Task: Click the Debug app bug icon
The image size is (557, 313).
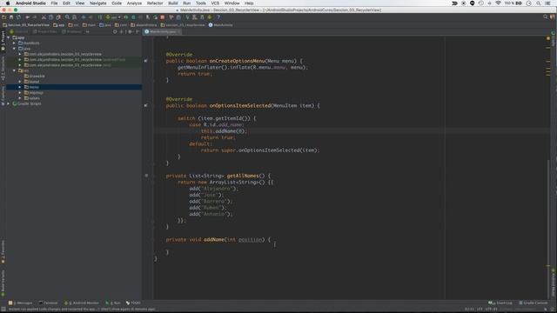Action: [133, 17]
